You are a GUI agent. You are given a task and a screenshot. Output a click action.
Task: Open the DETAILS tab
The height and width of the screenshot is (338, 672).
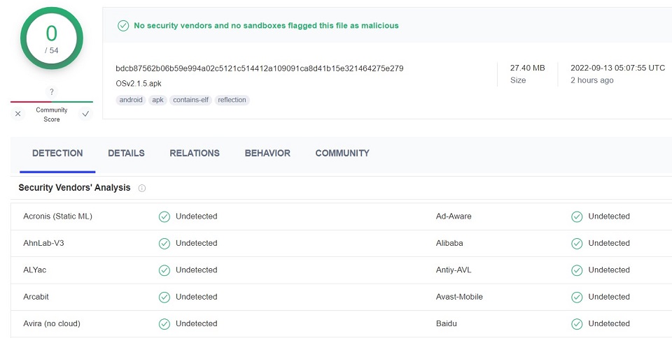point(127,153)
